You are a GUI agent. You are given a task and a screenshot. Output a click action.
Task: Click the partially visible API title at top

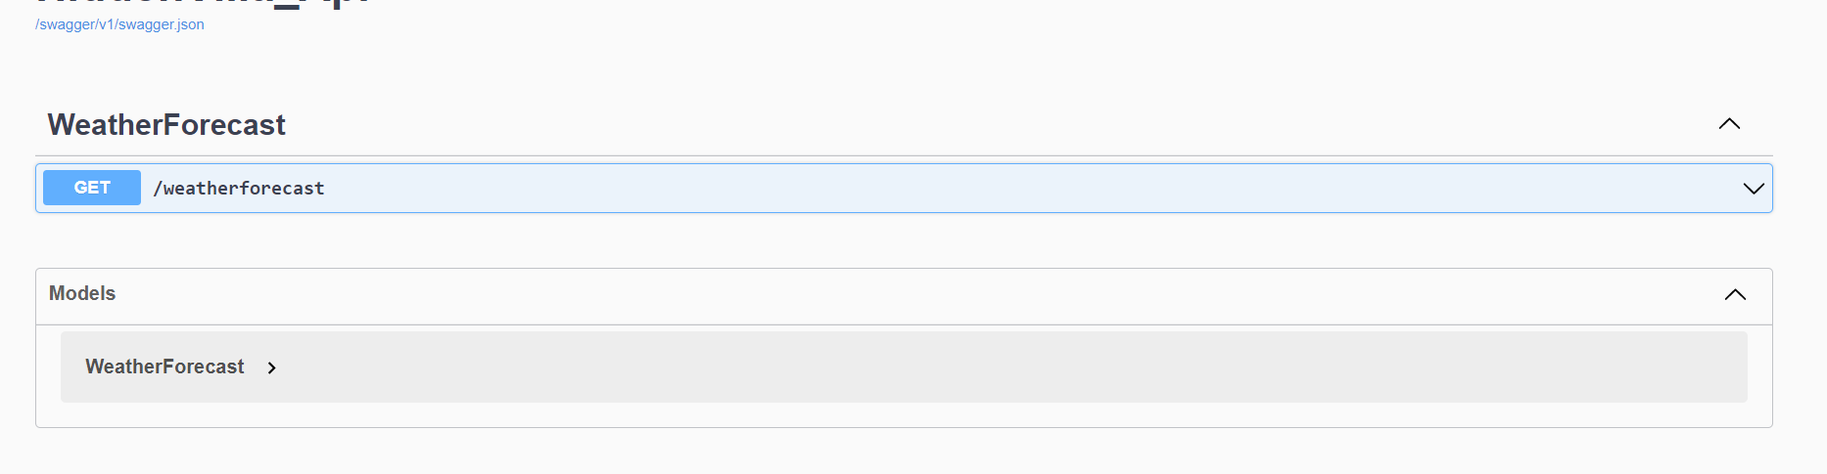click(204, 3)
